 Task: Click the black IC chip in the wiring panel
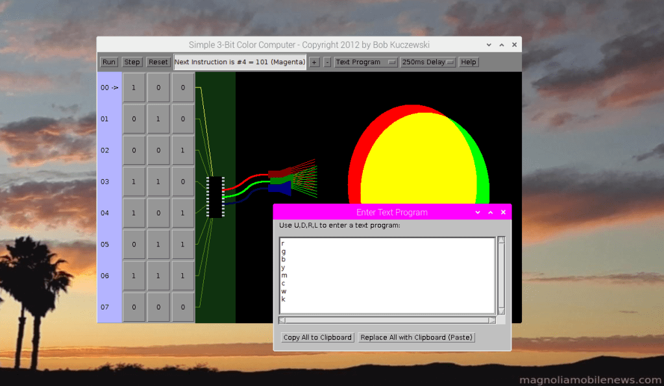(x=215, y=197)
